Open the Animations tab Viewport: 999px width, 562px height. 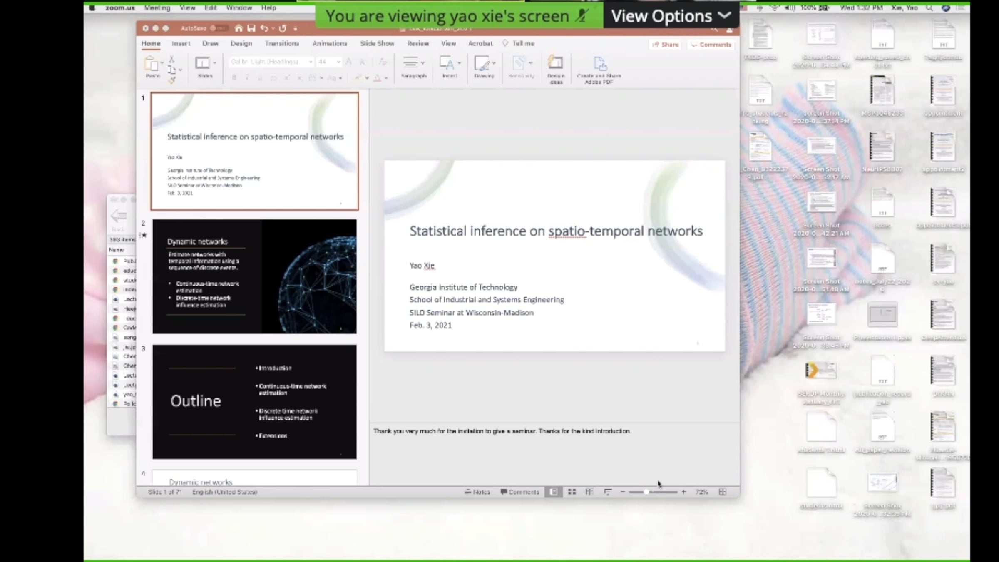point(330,43)
